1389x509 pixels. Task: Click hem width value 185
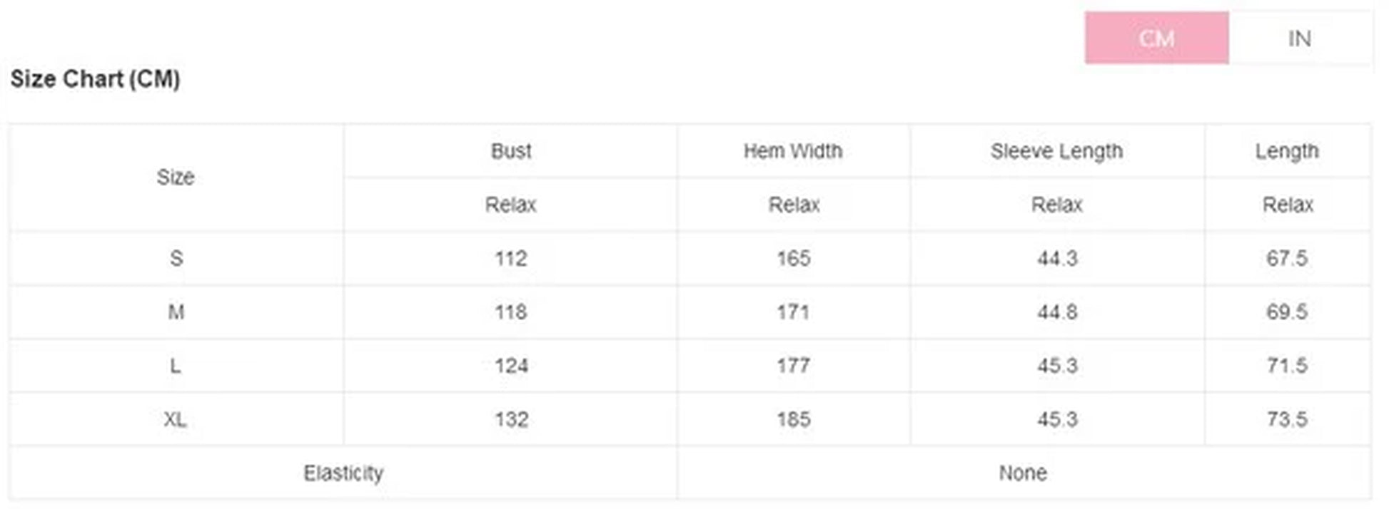793,419
